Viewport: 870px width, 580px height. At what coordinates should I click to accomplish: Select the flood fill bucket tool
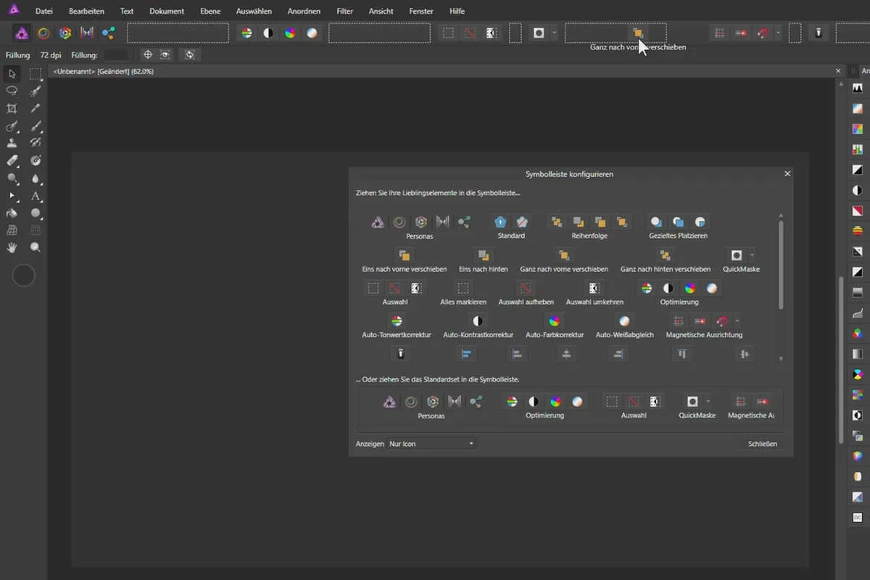pyautogui.click(x=12, y=213)
